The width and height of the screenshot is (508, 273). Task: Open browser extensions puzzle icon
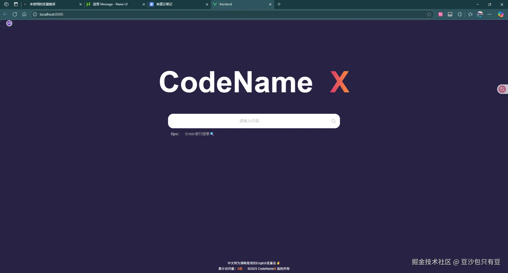(460, 14)
